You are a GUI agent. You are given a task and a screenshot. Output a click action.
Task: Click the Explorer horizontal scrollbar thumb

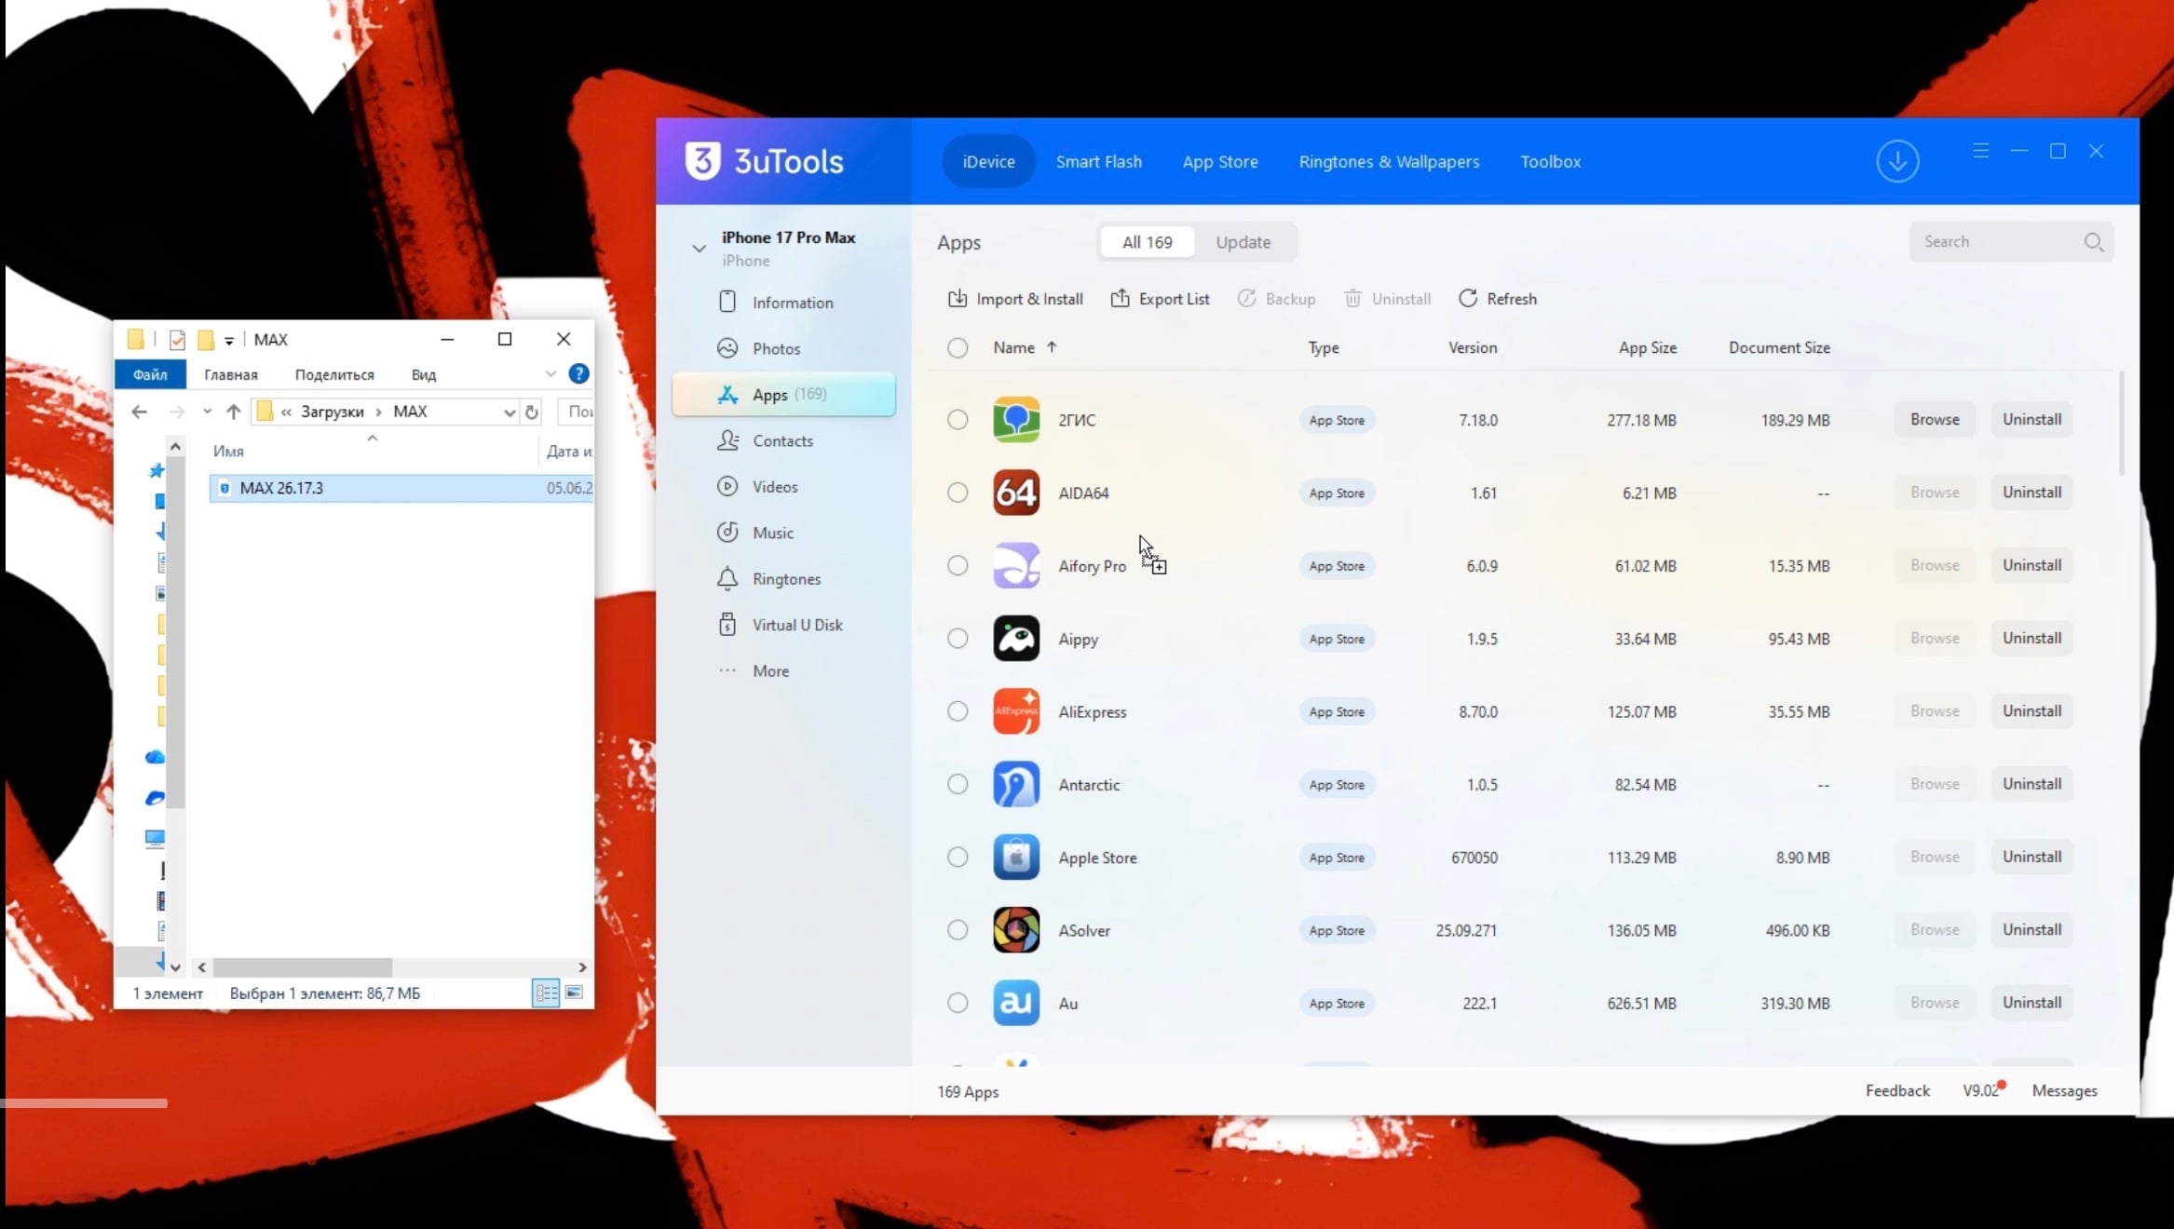coord(303,967)
